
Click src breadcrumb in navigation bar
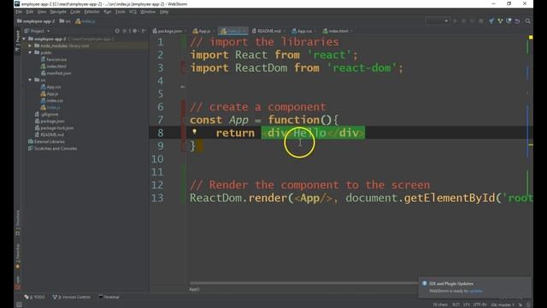coord(65,21)
